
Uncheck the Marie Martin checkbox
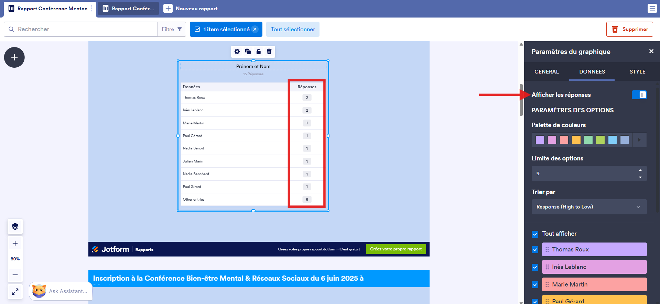coord(535,285)
